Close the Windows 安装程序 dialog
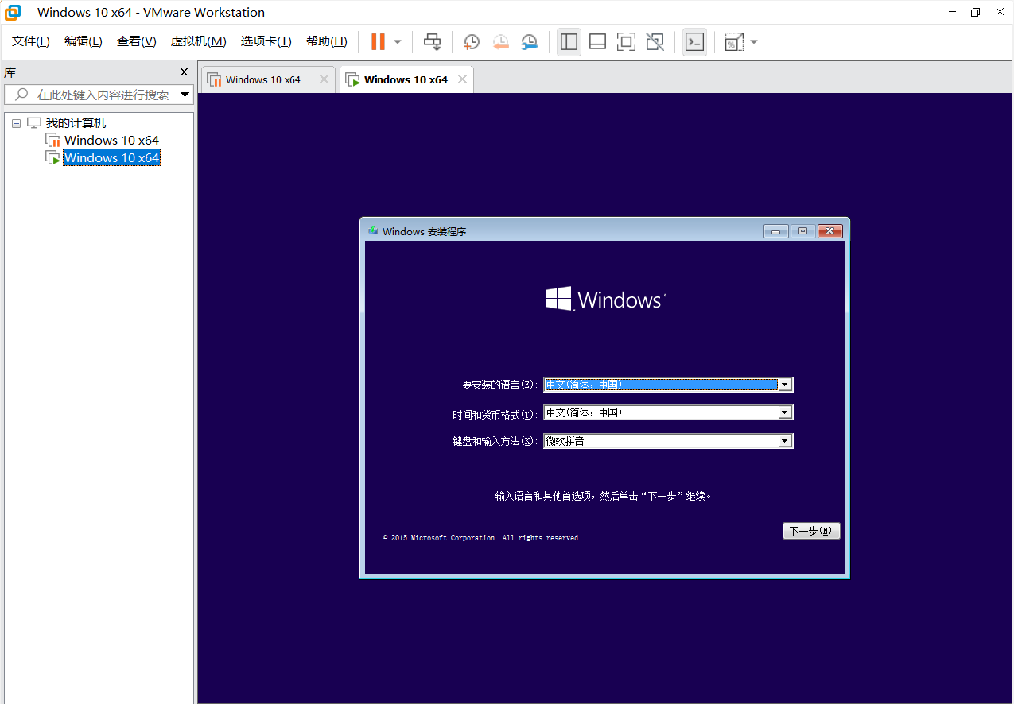The height and width of the screenshot is (704, 1014). (x=829, y=231)
